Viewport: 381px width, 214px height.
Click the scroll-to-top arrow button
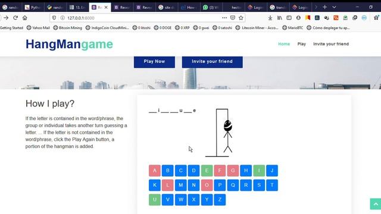(376, 204)
